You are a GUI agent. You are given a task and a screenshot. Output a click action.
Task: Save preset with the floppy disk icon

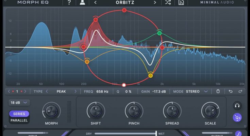[181, 3]
